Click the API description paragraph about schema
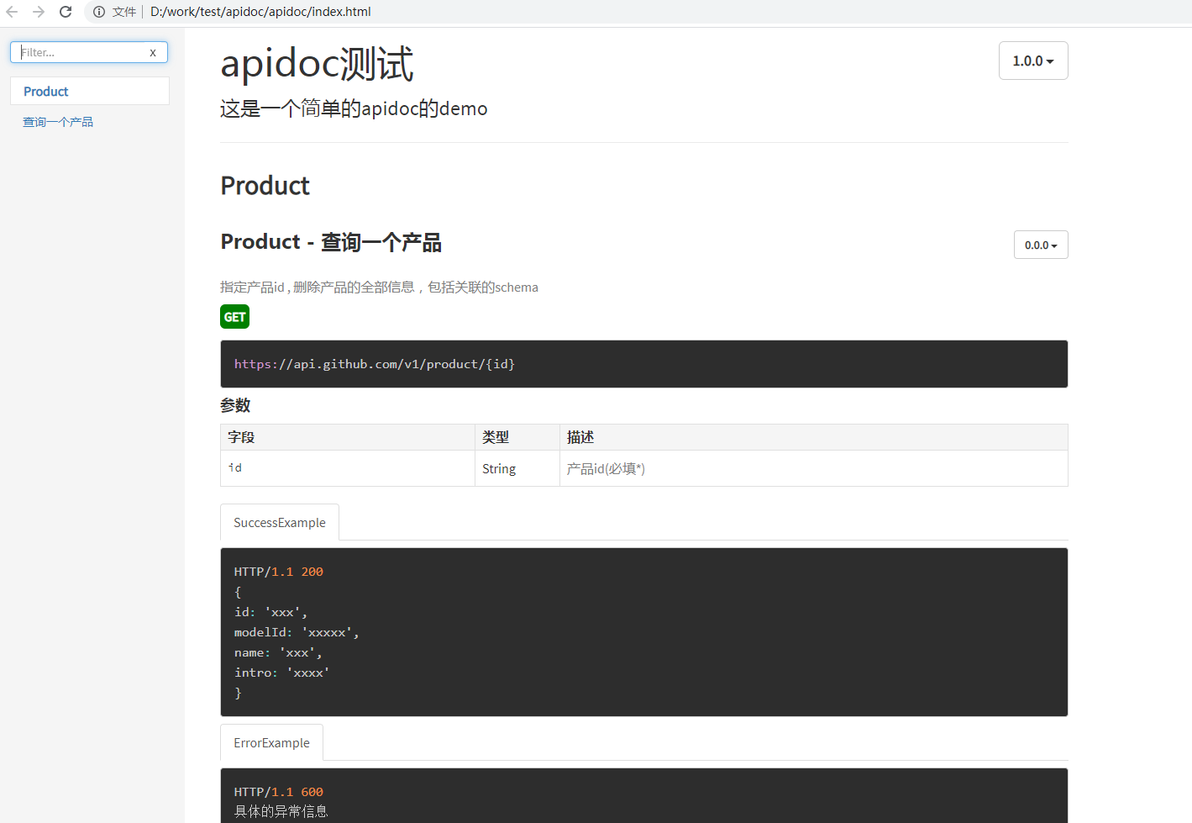 379,287
